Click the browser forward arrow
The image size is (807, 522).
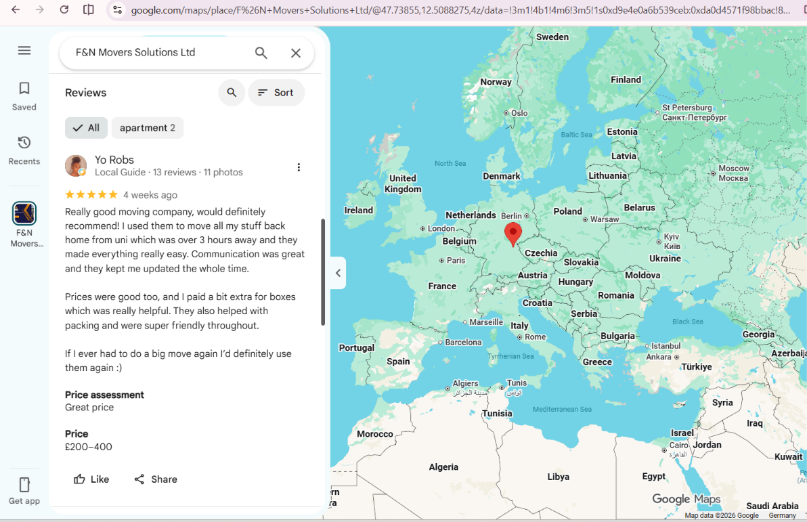(x=40, y=9)
